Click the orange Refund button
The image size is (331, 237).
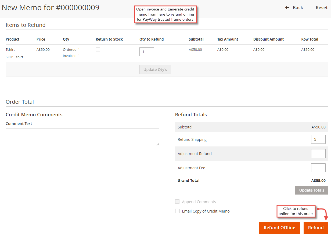(x=316, y=228)
